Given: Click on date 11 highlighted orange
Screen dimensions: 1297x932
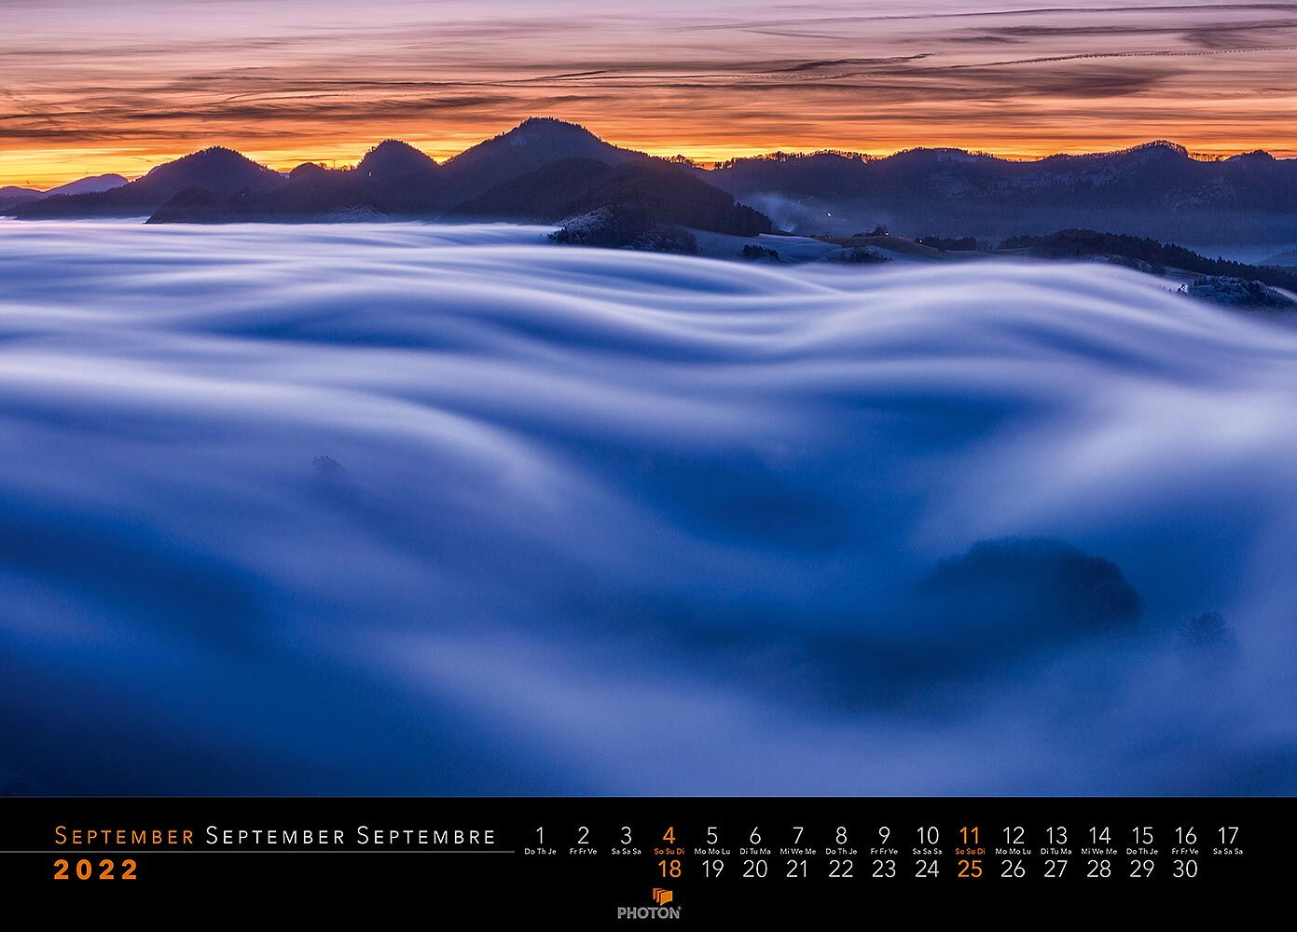Looking at the screenshot, I should click(x=970, y=835).
